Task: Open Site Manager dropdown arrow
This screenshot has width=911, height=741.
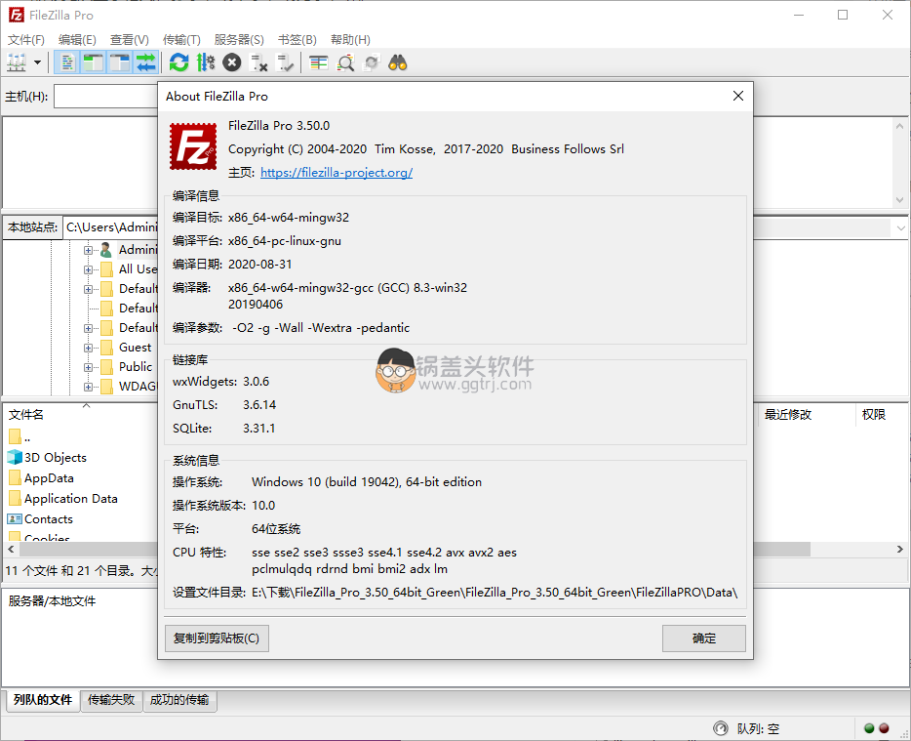Action: (37, 62)
